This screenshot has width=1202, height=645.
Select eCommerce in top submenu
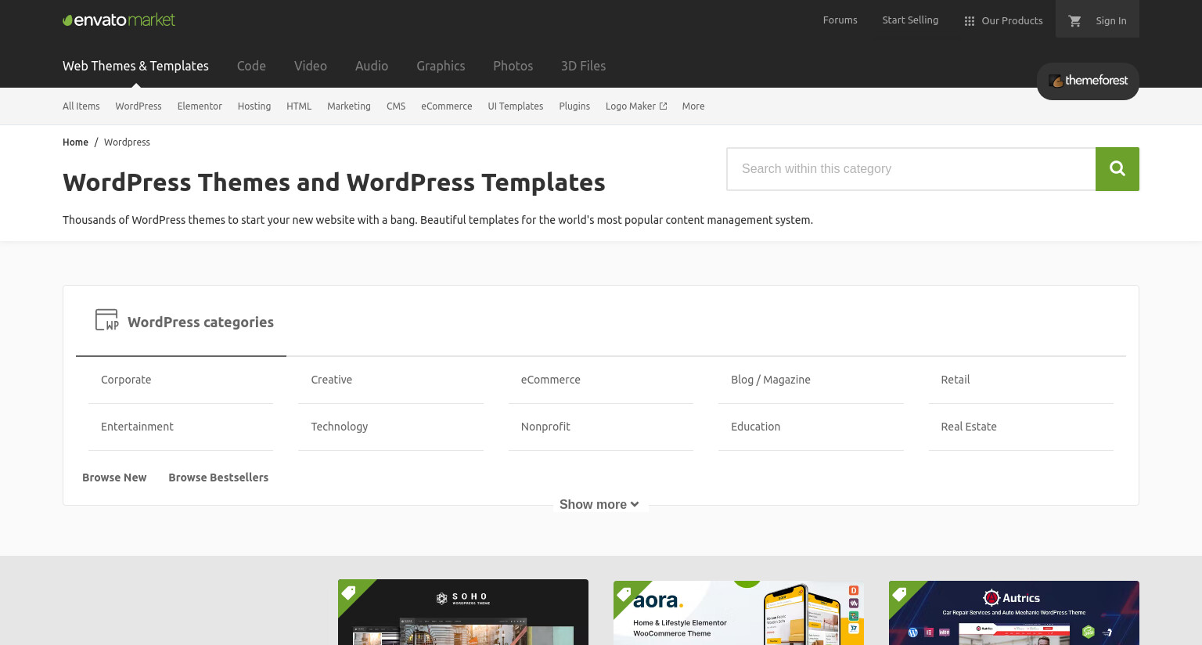click(x=447, y=106)
